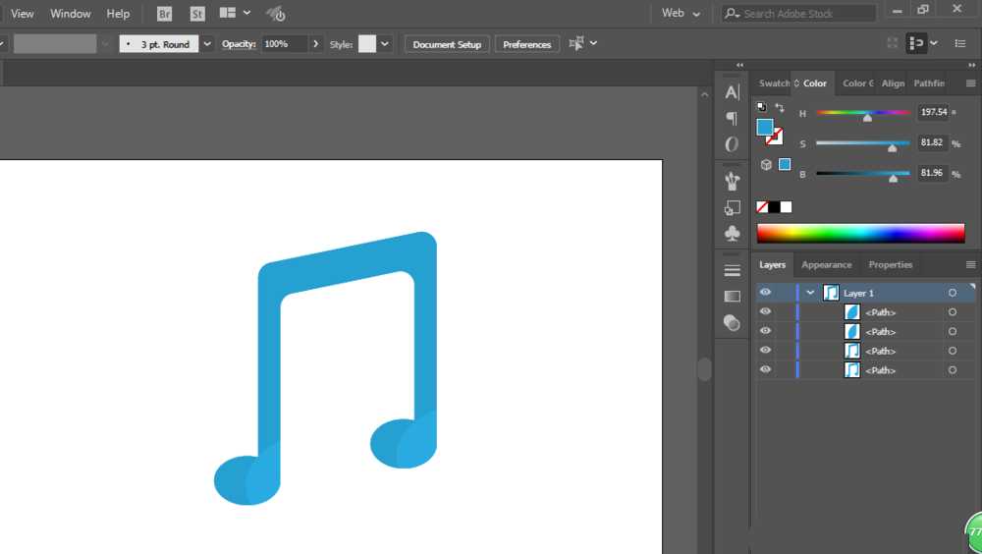Viewport: 982px width, 554px height.
Task: Open the Gradient panel icon
Action: pyautogui.click(x=732, y=296)
